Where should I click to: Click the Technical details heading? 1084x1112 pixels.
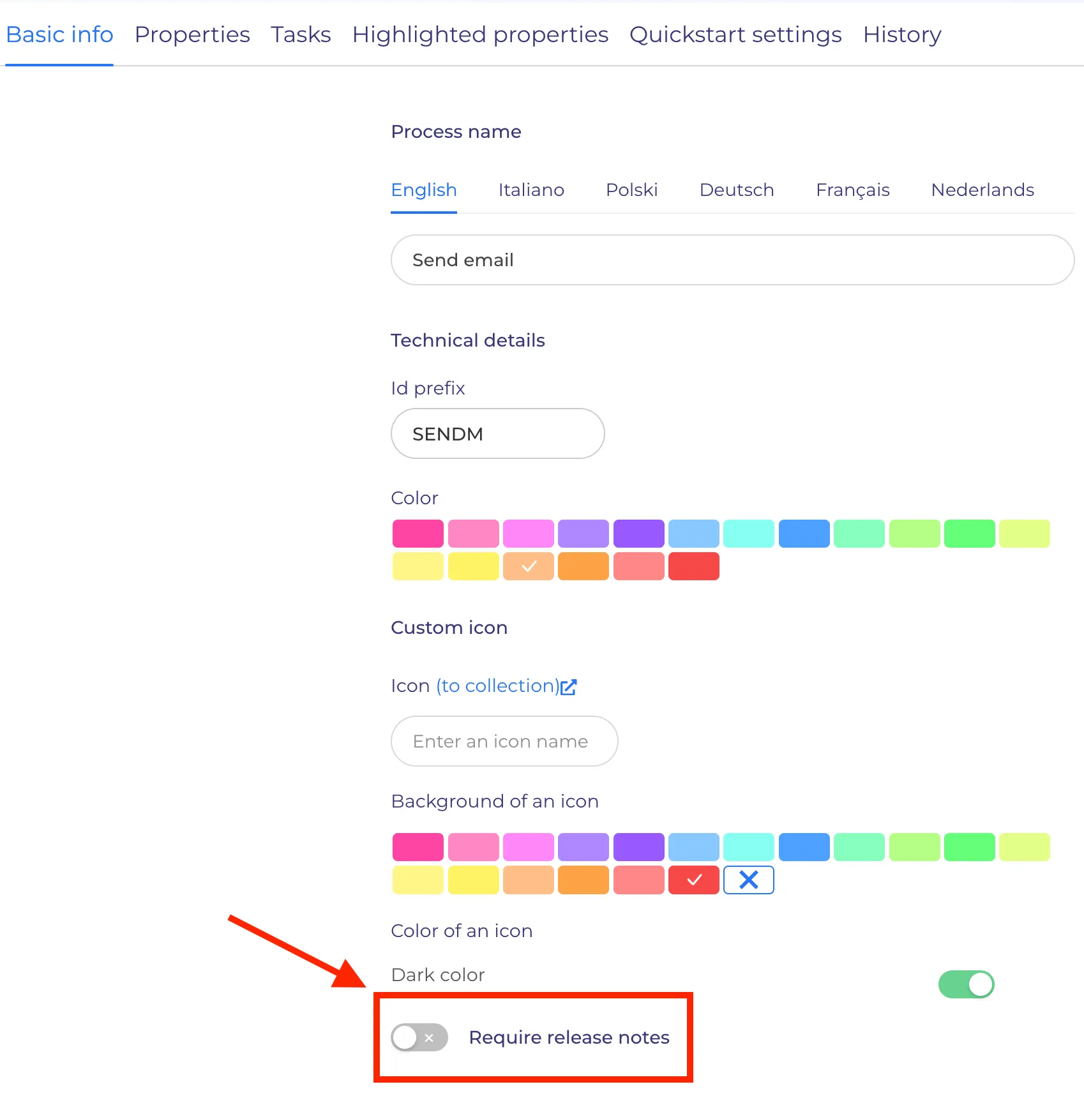pos(468,340)
